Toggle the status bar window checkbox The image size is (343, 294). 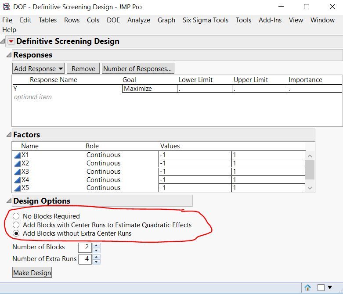coord(321,287)
